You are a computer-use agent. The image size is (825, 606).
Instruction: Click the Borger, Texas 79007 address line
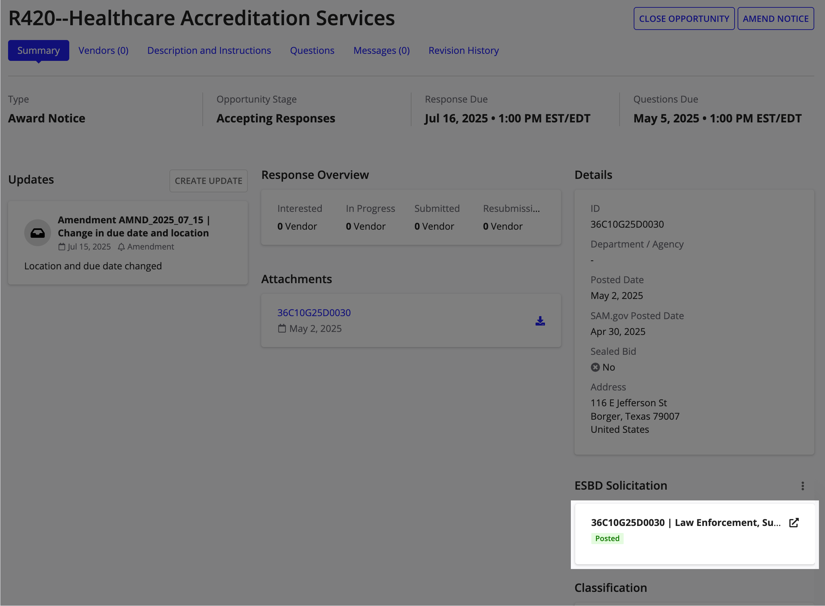tap(635, 416)
